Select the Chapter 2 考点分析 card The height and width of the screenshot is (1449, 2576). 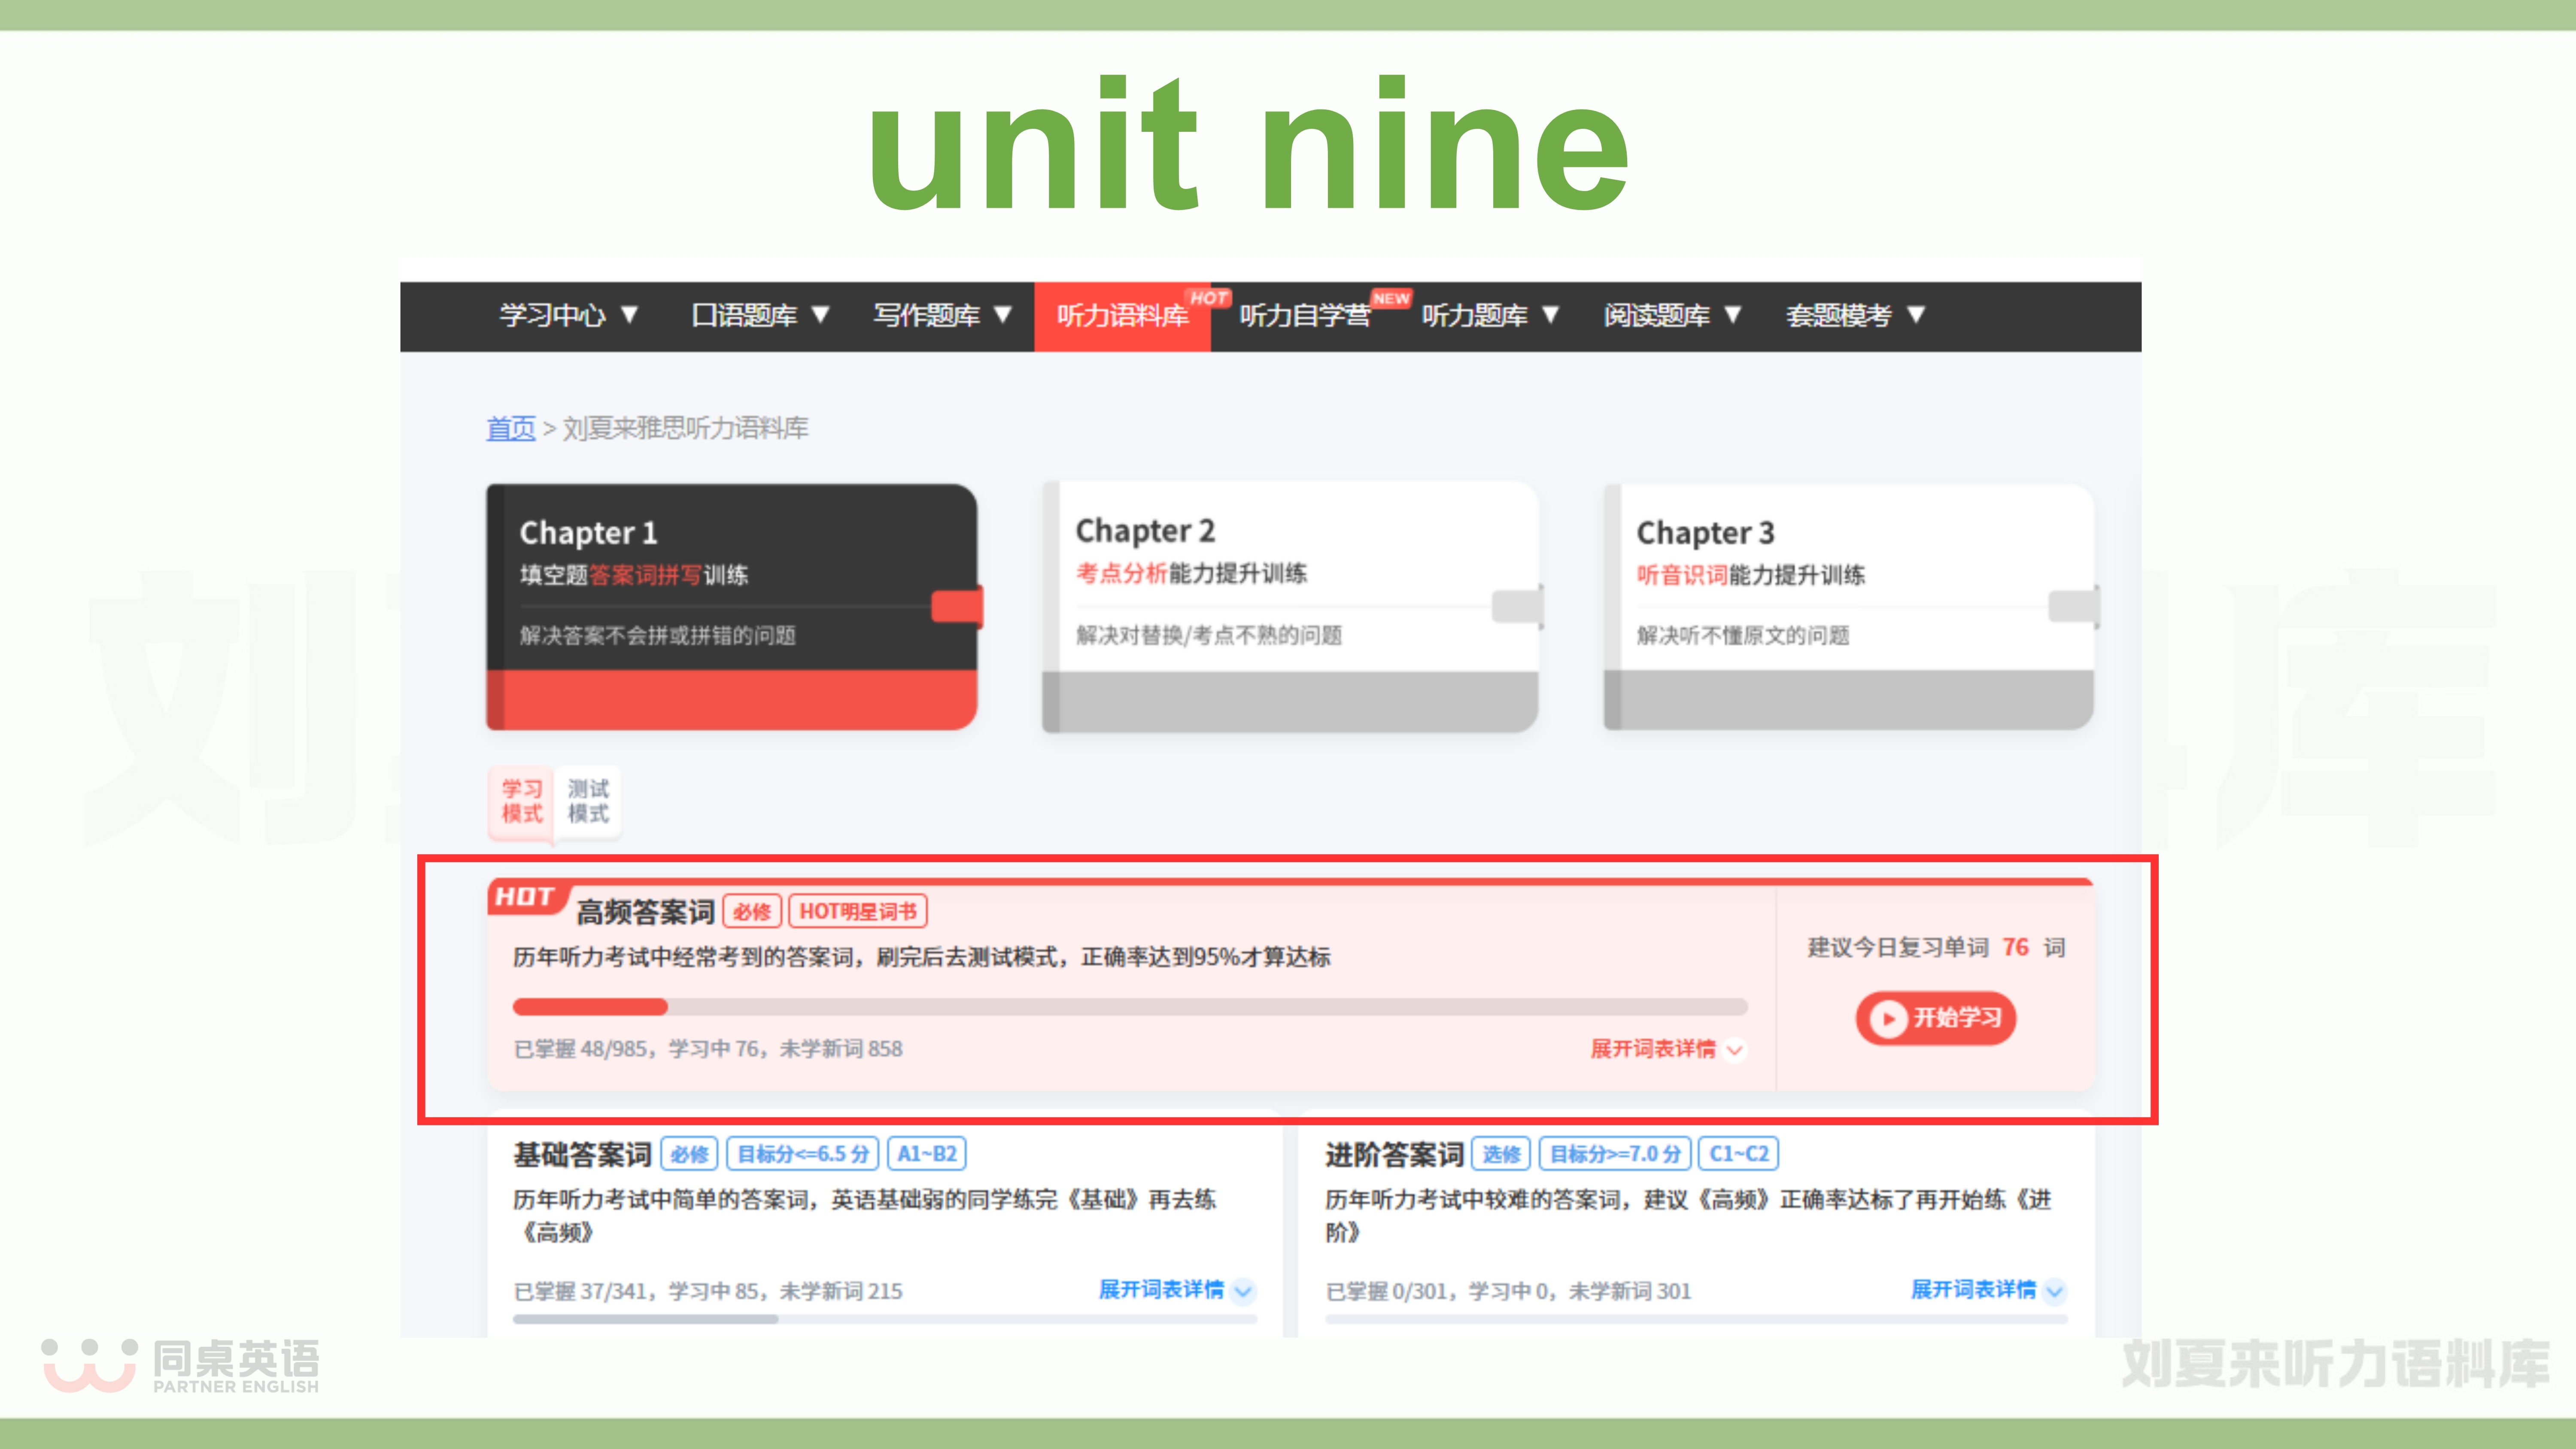[1290, 605]
